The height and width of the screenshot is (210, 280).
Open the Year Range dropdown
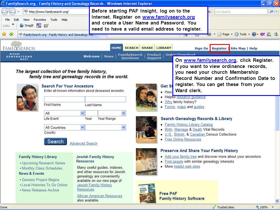112,113
